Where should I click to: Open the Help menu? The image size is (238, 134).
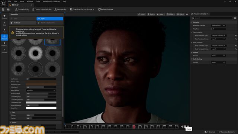64,1
